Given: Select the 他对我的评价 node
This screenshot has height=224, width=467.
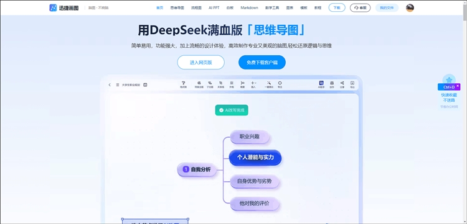Looking at the screenshot, I should pos(254,204).
